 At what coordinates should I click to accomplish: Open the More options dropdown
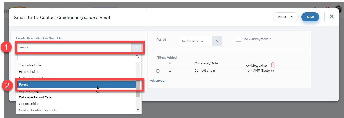[x=286, y=17]
